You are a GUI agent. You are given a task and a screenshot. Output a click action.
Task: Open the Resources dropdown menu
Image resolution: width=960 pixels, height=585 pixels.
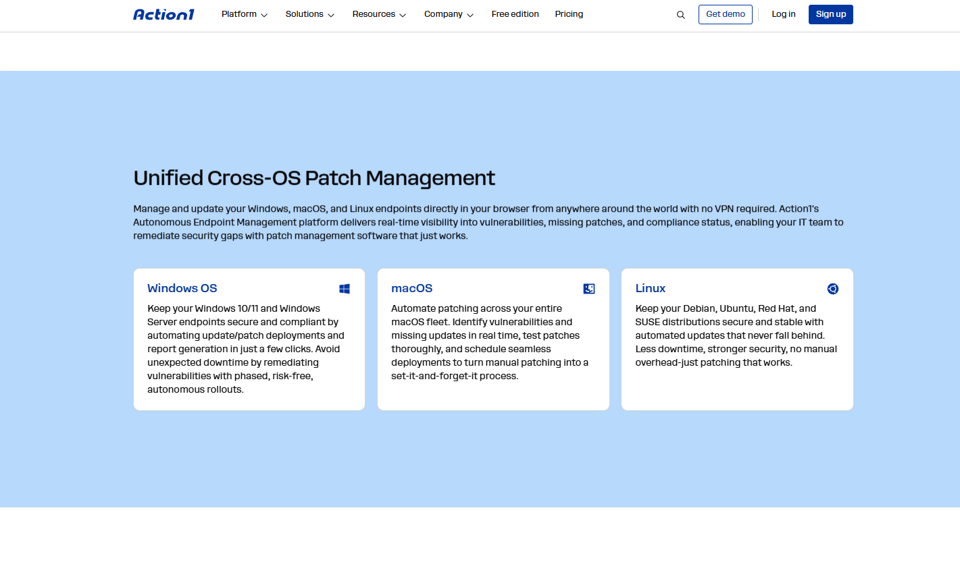(379, 14)
